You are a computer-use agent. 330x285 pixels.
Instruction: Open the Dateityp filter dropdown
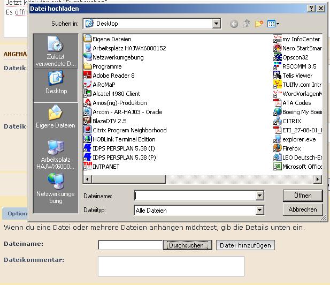coord(259,211)
